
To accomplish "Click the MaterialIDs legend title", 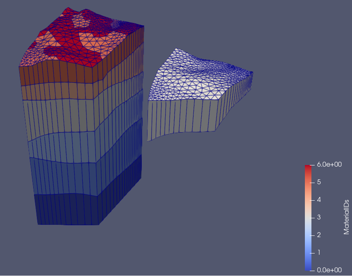I will point(346,217).
